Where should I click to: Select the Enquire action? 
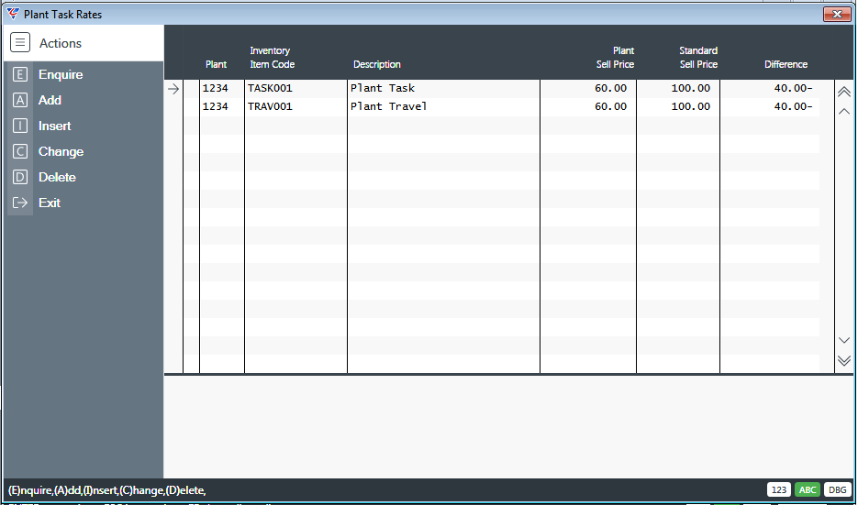pyautogui.click(x=61, y=74)
